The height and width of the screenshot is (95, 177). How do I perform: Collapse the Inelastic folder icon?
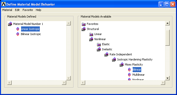pyautogui.click(x=99, y=50)
